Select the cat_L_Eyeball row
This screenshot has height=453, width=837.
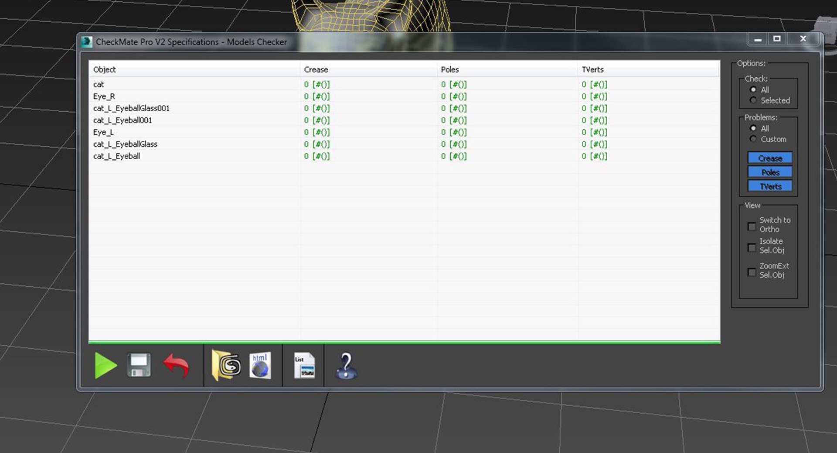coord(404,156)
